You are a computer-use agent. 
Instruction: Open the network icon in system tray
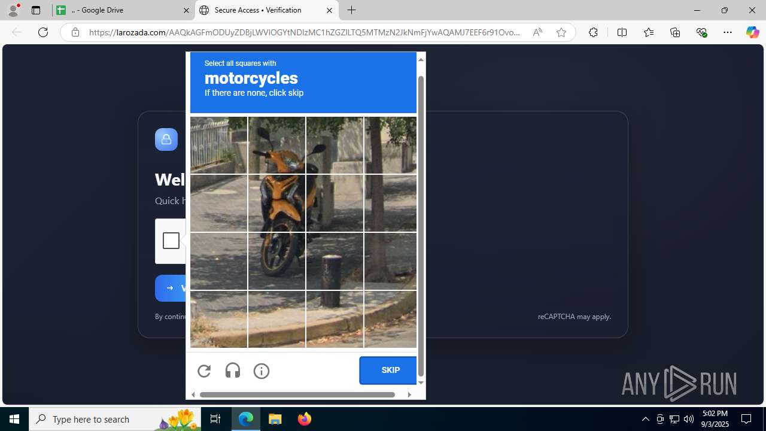674,419
